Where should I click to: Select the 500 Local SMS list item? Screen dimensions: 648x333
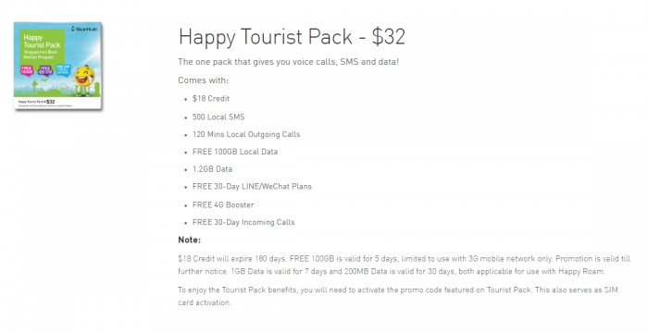(x=218, y=117)
